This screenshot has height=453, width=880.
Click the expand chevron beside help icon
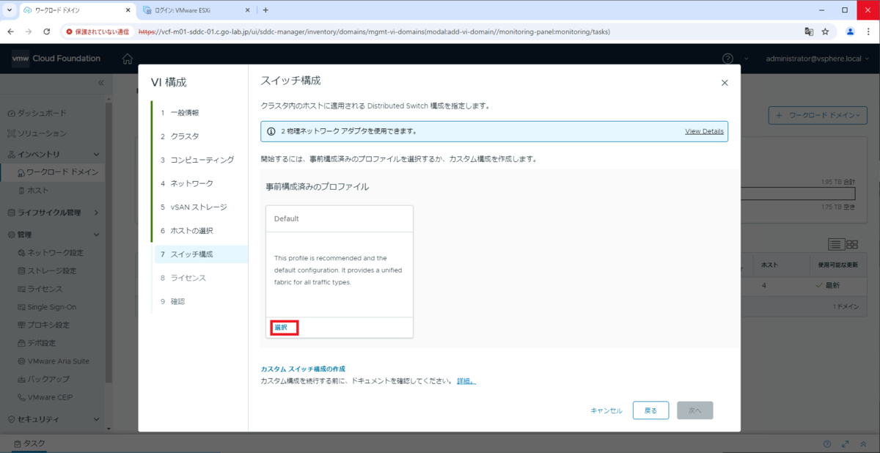click(x=747, y=59)
